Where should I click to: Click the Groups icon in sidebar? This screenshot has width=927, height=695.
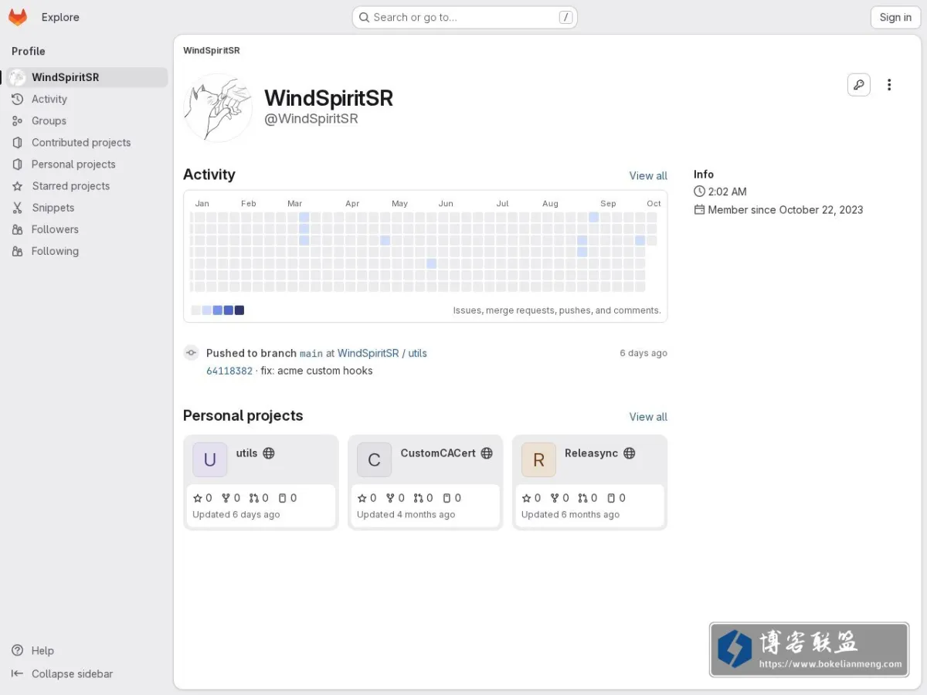[x=17, y=120]
